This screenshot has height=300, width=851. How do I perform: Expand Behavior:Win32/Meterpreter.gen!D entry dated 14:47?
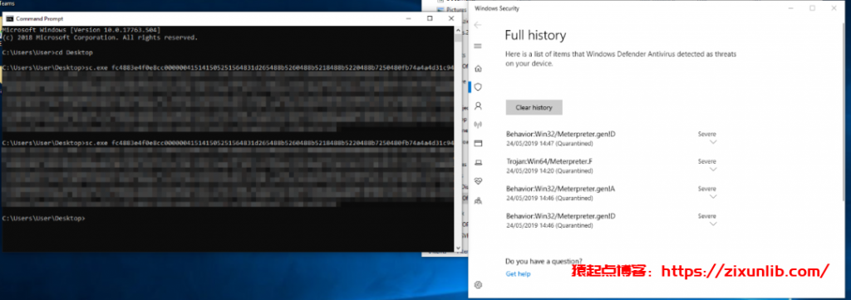(713, 141)
